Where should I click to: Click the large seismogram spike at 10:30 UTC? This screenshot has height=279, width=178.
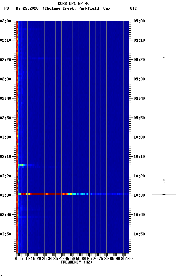click(164, 194)
